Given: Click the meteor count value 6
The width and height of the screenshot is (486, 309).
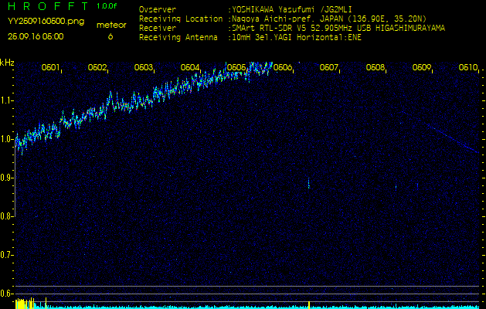Looking at the screenshot, I should [110, 36].
